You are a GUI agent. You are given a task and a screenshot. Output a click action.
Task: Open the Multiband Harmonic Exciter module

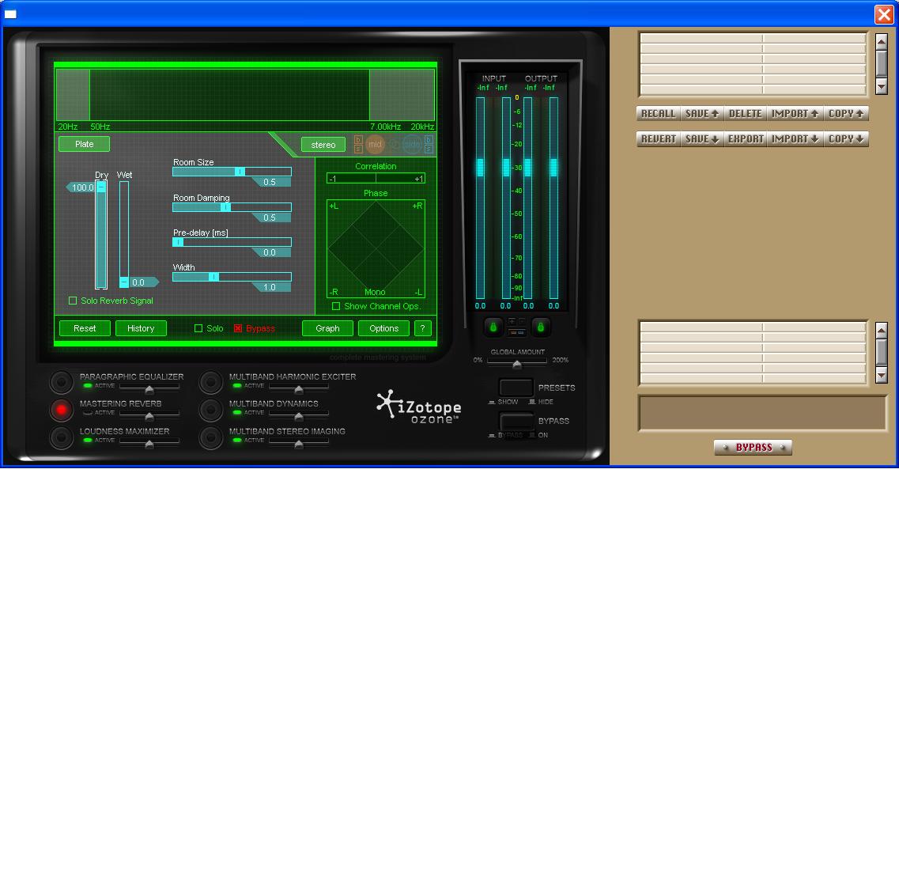(x=210, y=382)
